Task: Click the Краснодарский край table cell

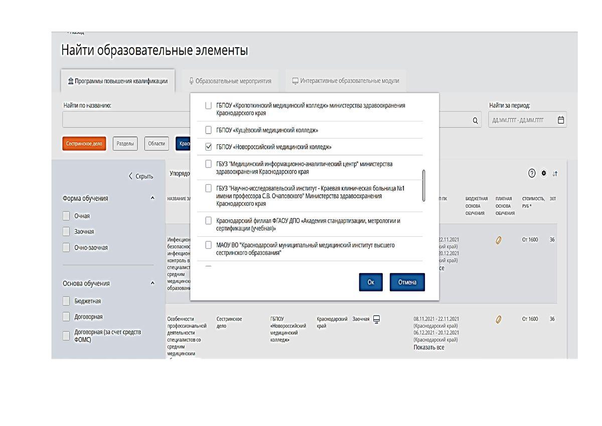Action: (332, 322)
